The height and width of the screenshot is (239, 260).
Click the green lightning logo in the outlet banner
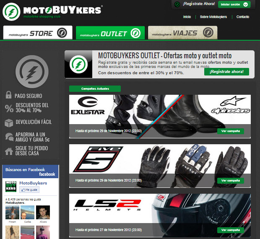[x=78, y=64]
